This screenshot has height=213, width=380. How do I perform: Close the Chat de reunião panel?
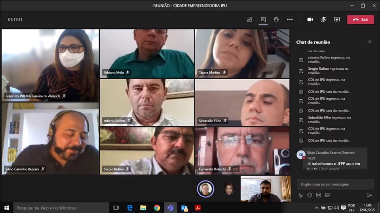click(x=370, y=42)
